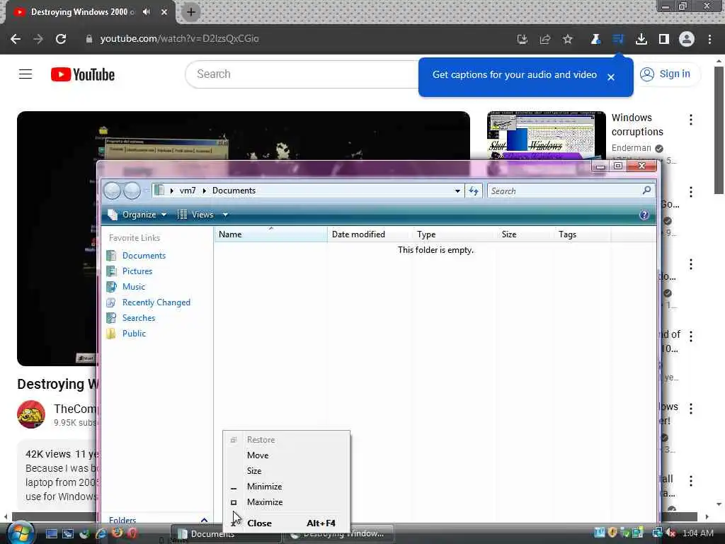Viewport: 725px width, 544px height.
Task: Go back in Chrome browser history
Action: (16, 39)
